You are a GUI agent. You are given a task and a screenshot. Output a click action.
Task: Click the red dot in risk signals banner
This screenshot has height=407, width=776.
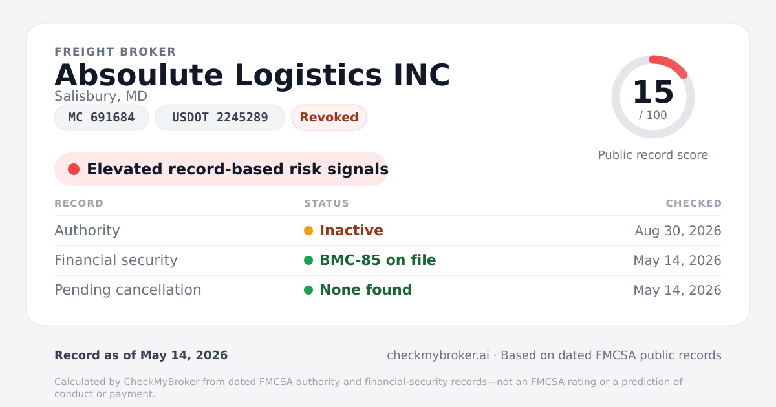[74, 169]
